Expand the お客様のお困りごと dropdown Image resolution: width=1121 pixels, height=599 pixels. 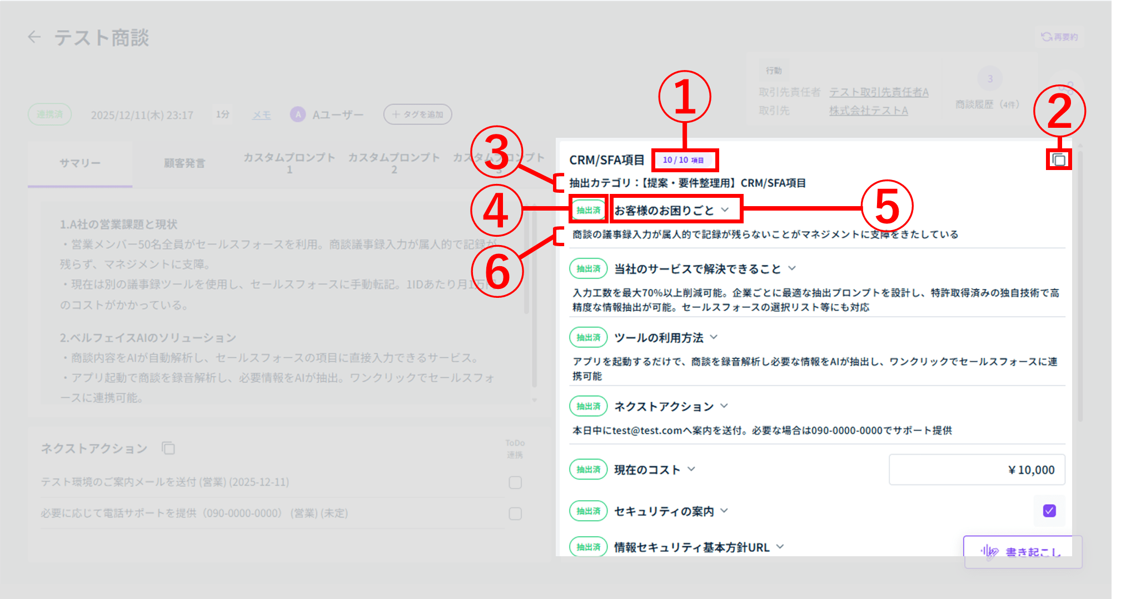pyautogui.click(x=725, y=210)
